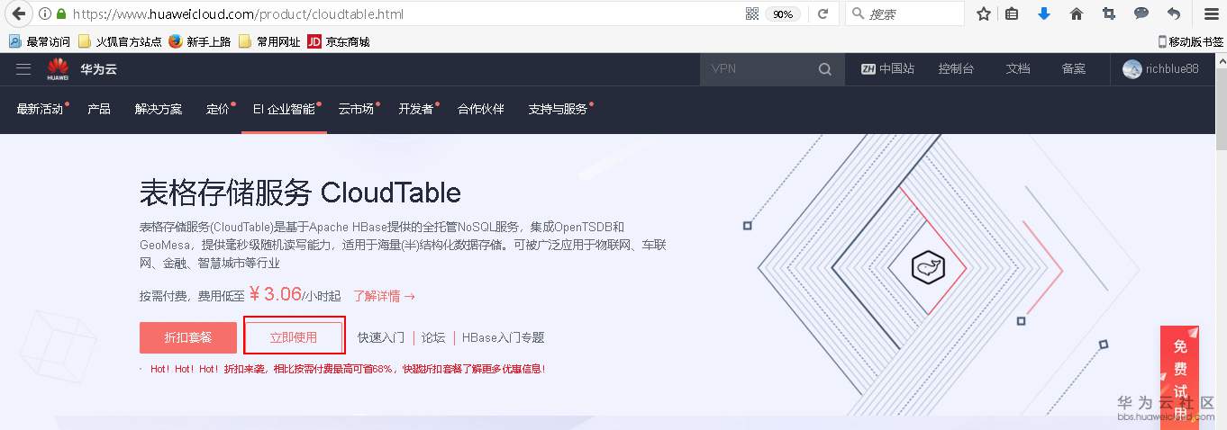The image size is (1227, 430).
Task: Open the Firefox hamburger menu
Action: pyautogui.click(x=1211, y=14)
